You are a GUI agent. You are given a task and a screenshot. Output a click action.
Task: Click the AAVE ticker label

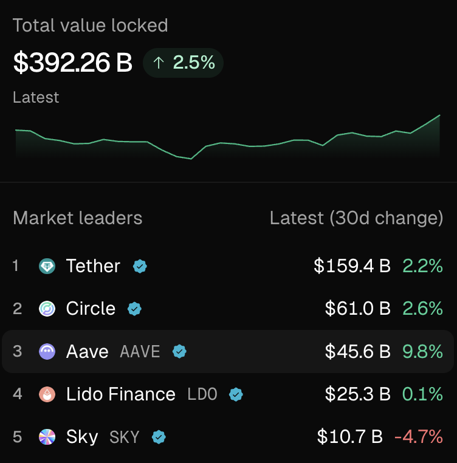point(140,352)
